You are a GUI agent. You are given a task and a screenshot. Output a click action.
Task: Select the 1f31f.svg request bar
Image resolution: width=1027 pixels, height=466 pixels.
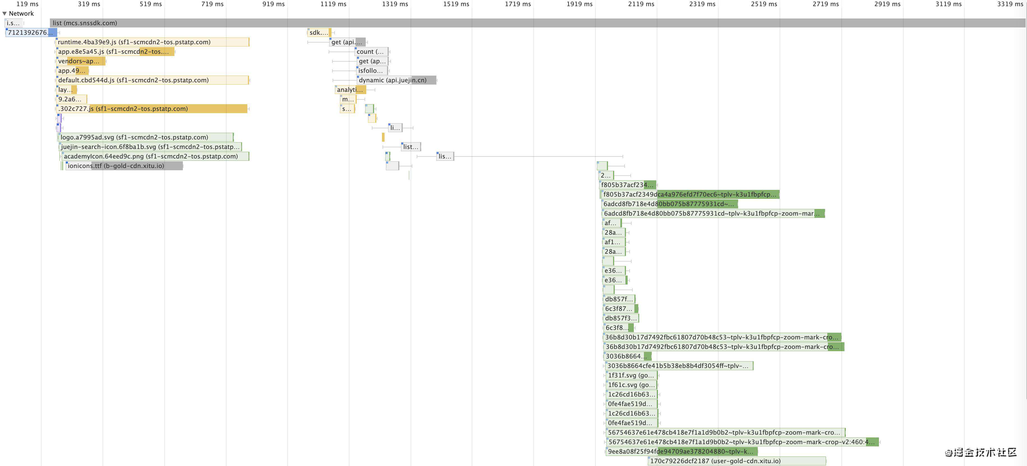pos(632,376)
